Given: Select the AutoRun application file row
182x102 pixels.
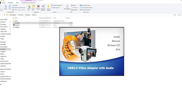Looking at the screenshot, I should coord(43,23).
